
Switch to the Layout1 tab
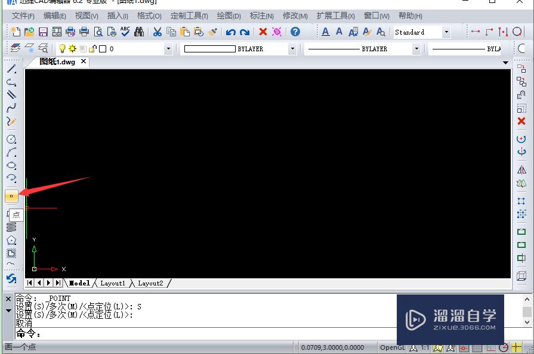[113, 283]
